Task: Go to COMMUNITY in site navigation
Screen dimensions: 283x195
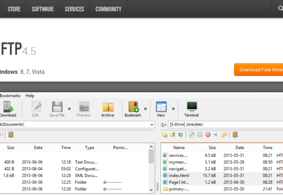Action: coord(108,9)
